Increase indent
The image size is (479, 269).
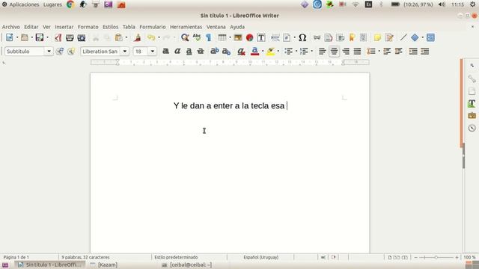[413, 52]
